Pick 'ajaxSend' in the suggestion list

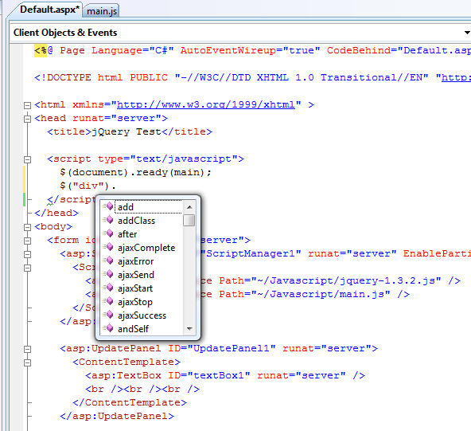point(136,275)
